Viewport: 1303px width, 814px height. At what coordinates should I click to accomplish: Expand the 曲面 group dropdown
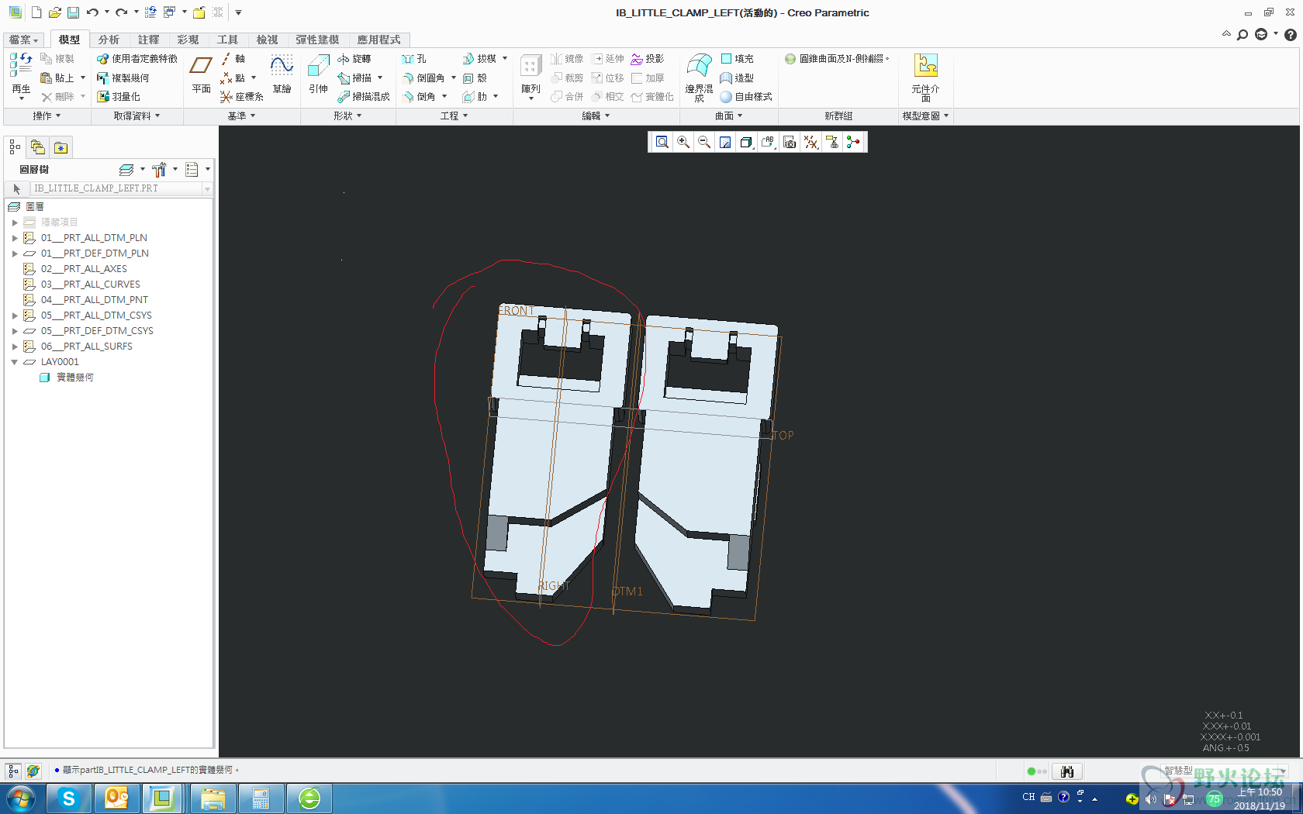729,116
